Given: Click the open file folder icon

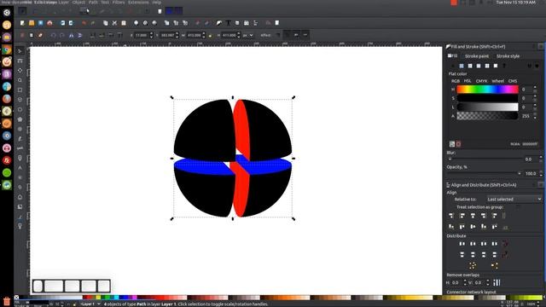Looking at the screenshot, I should [x=32, y=23].
